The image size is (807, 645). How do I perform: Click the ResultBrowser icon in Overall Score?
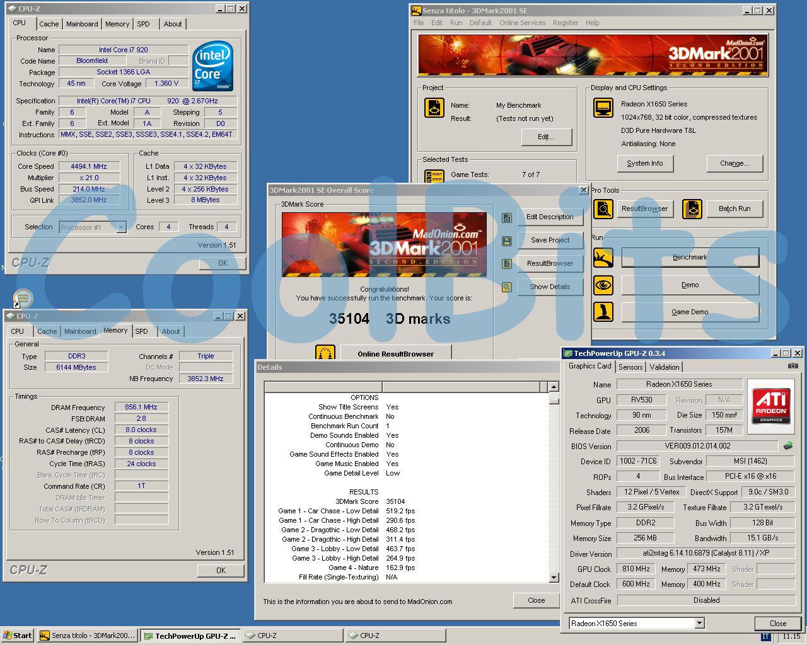(x=506, y=264)
